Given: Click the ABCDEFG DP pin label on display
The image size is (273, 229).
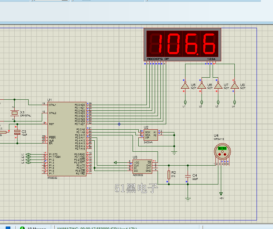Looking at the screenshot, I should point(158,59).
